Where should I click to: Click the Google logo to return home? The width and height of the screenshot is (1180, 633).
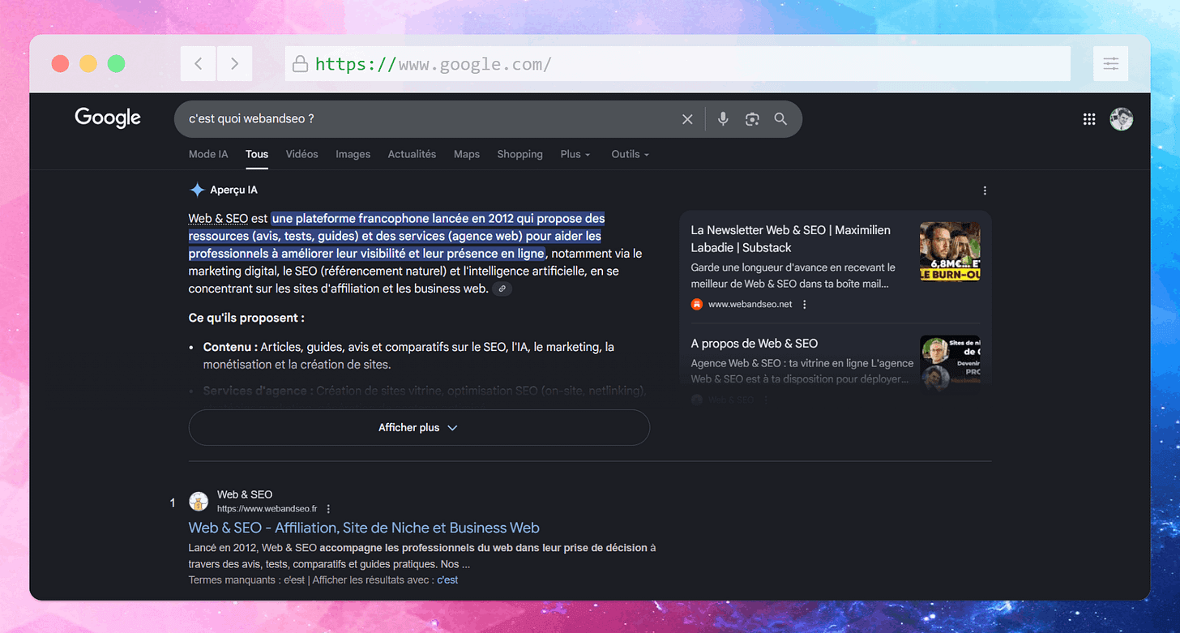point(107,118)
